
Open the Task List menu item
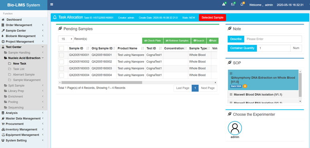(19, 69)
